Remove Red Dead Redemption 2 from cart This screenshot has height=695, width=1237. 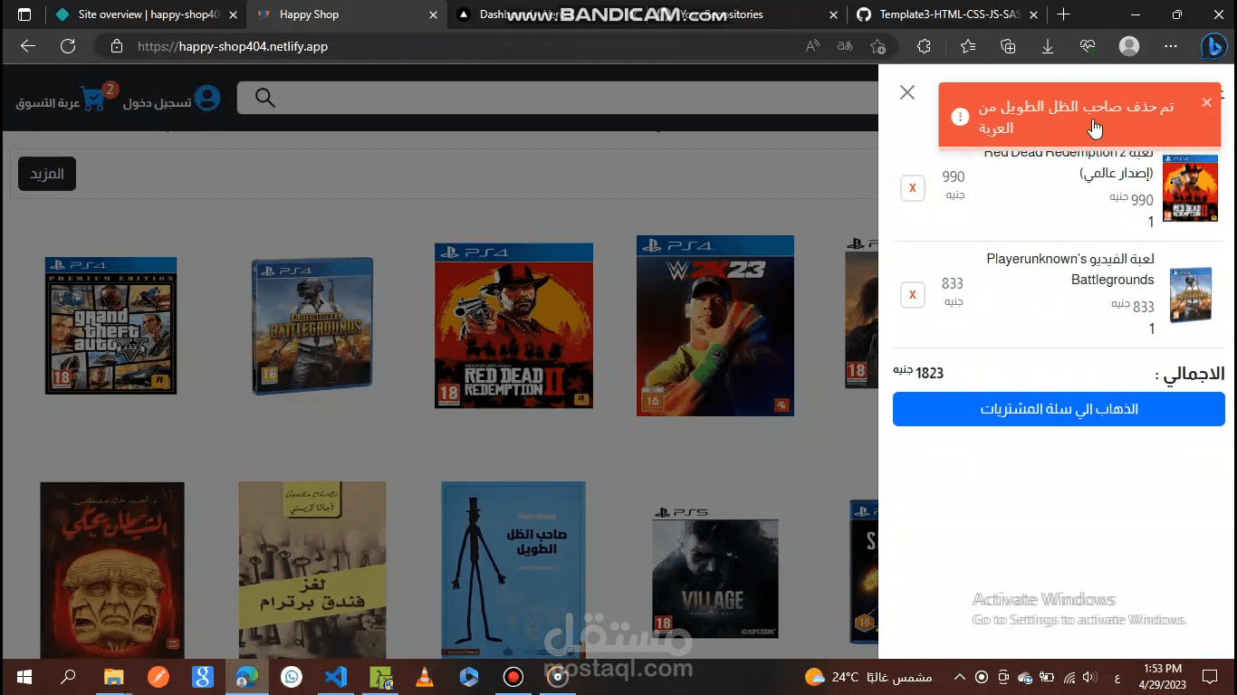913,188
